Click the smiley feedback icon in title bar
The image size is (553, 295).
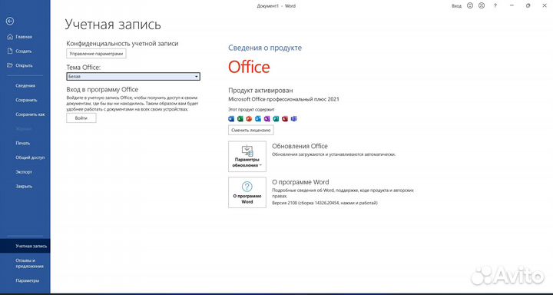click(x=470, y=5)
